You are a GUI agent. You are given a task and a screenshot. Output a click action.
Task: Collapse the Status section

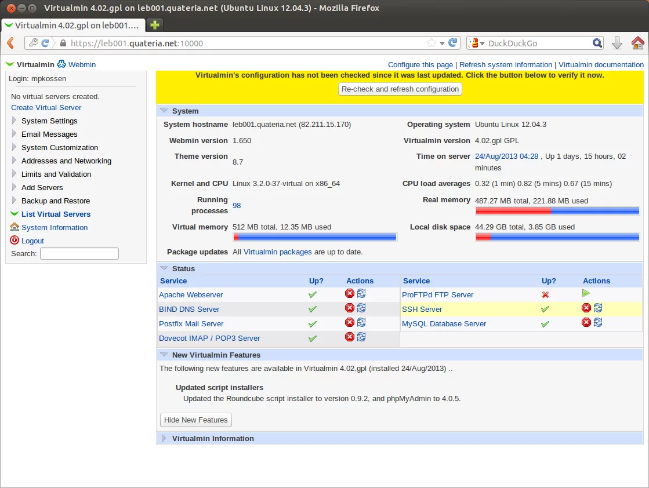[x=164, y=268]
